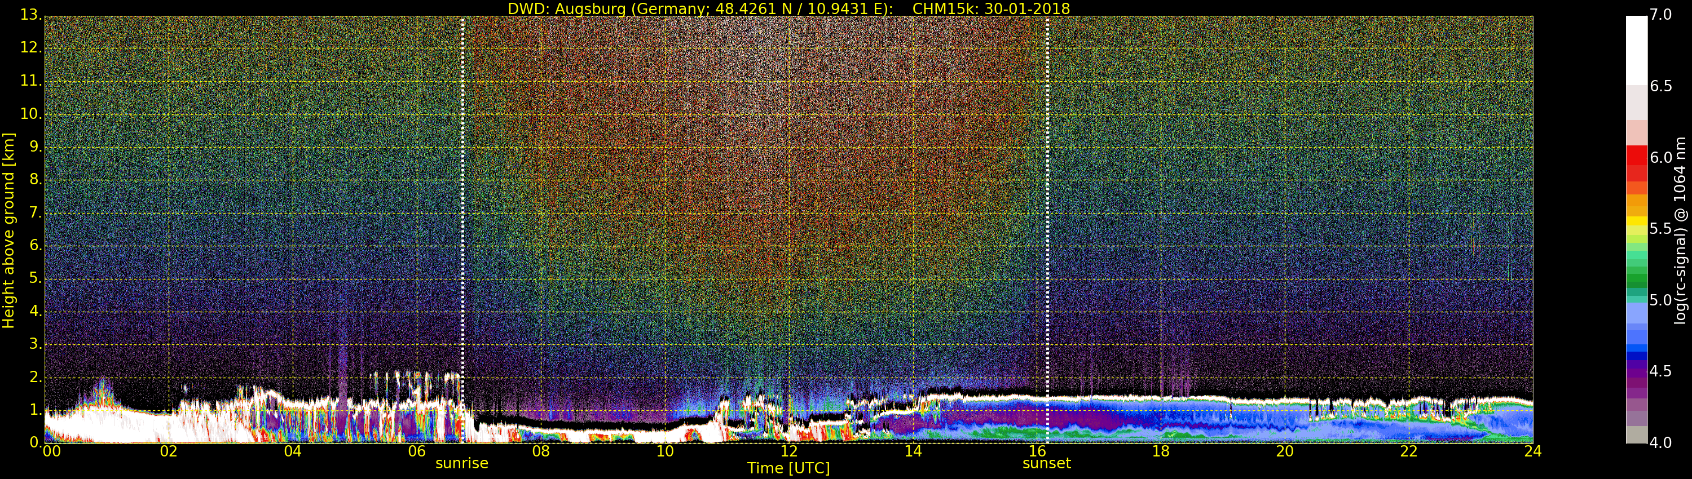This screenshot has width=1692, height=479.
Task: Click the time axis tick "20"
Action: pyautogui.click(x=1285, y=451)
